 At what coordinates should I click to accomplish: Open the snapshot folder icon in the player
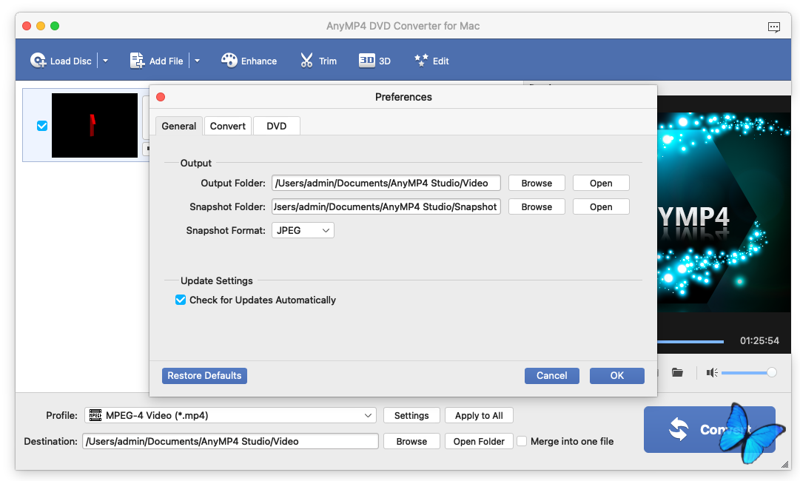pyautogui.click(x=677, y=372)
